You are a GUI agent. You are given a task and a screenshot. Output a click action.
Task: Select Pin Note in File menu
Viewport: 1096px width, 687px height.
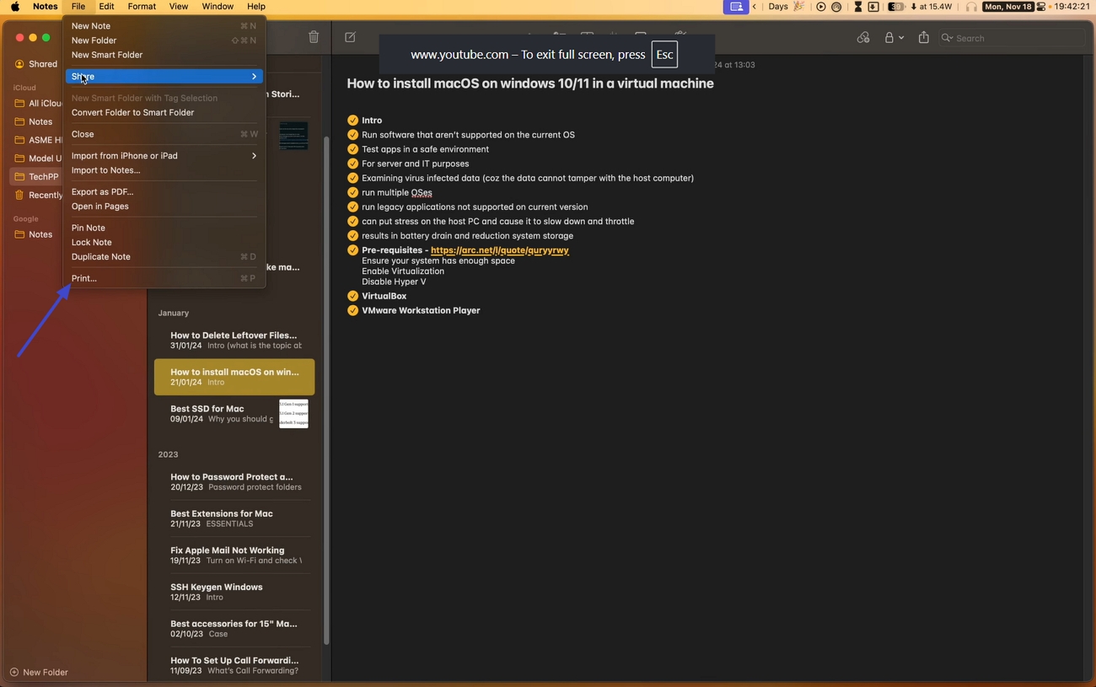(x=164, y=228)
